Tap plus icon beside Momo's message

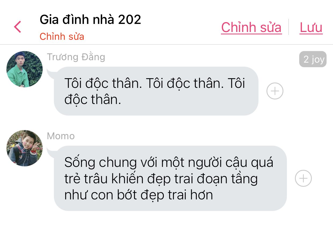pos(303,178)
